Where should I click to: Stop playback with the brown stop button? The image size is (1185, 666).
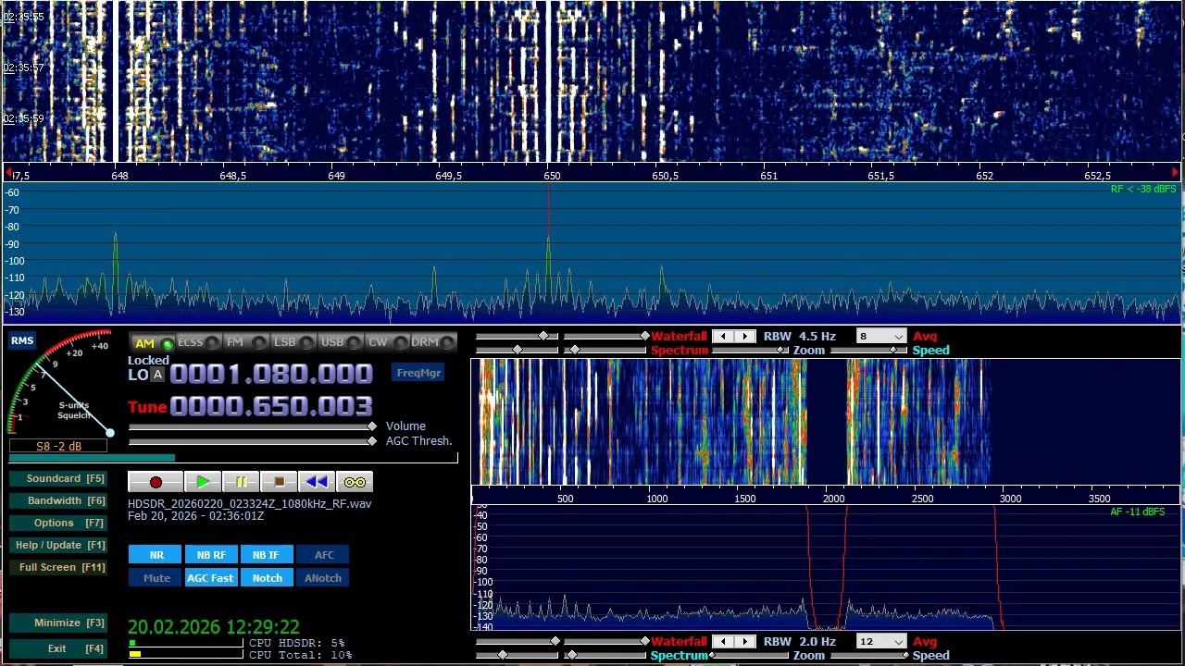tap(279, 482)
